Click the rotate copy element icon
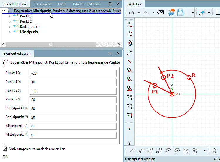Screen dimensions: 220x162 pyautogui.click(x=177, y=151)
